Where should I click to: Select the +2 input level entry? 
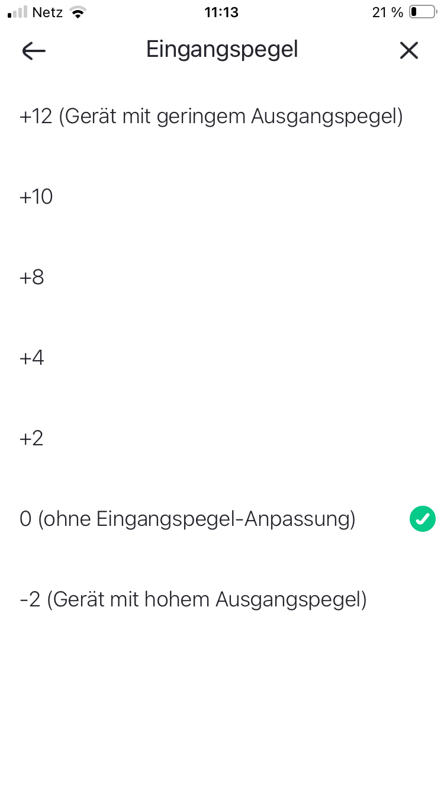[32, 439]
